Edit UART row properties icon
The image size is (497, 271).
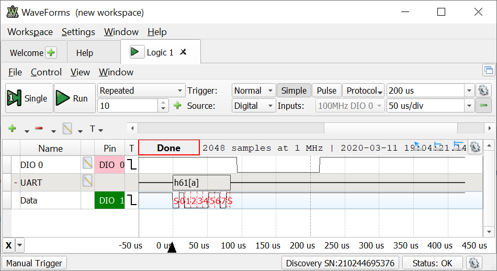coord(87,182)
